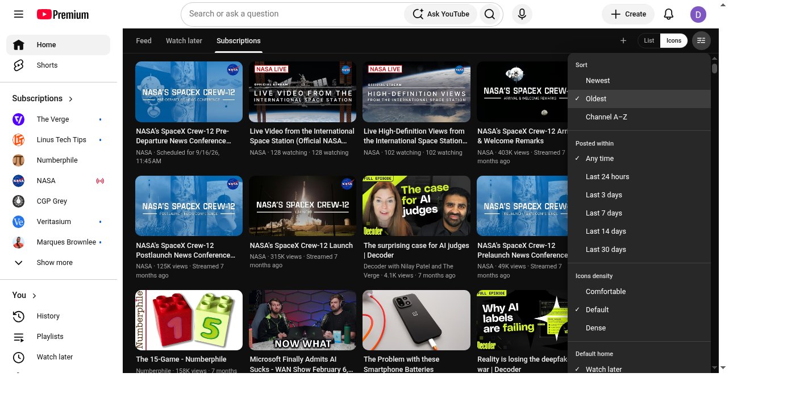Click the dropdown panel scrollbar thumb
The image size is (808, 414).
(714, 69)
